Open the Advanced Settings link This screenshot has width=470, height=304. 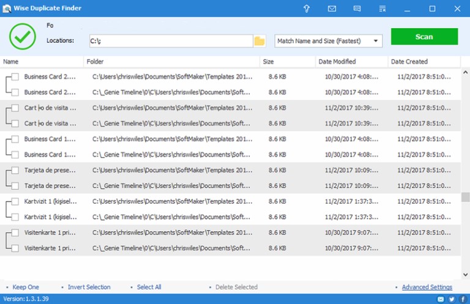point(427,287)
